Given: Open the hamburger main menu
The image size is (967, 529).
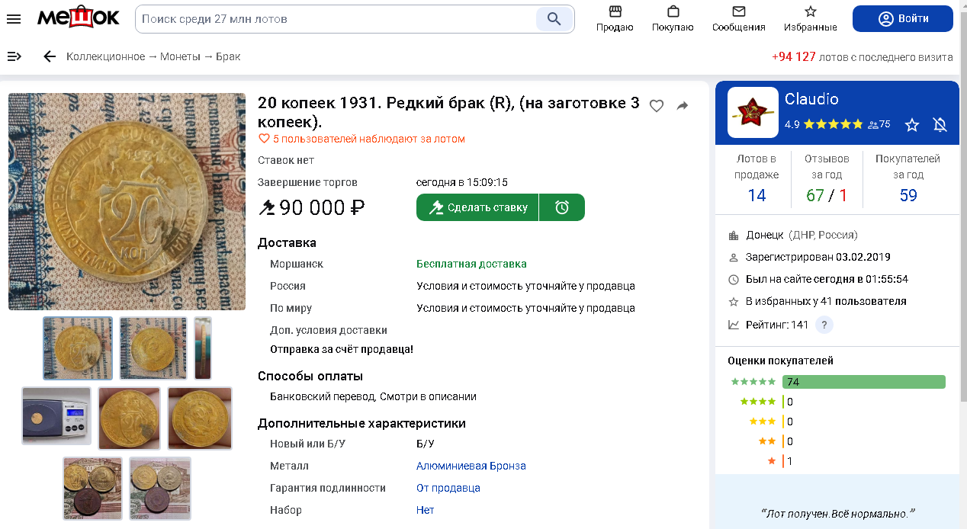Looking at the screenshot, I should pyautogui.click(x=14, y=19).
